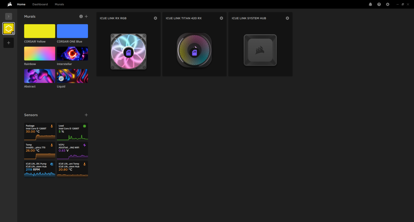Click the ICUE LINK RX RGB fan thumbnail
This screenshot has height=222, width=414.
coord(128,51)
